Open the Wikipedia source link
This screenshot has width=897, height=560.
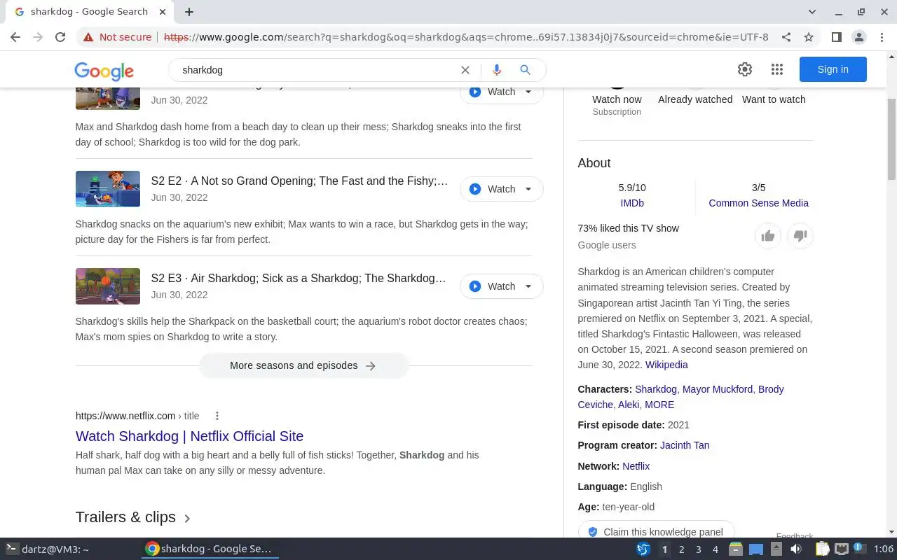[x=666, y=365]
